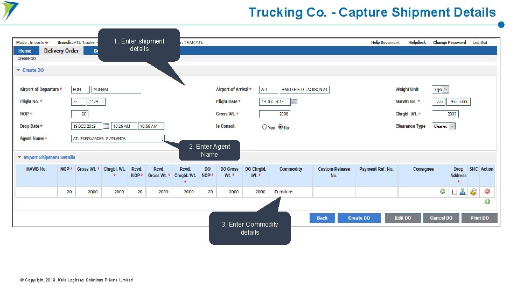Tick the Drop Address checkbox in the shipment row
The width and height of the screenshot is (517, 290).
pos(455,192)
